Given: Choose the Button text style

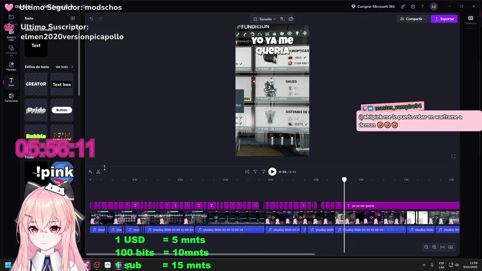Looking at the screenshot, I should coord(62,110).
